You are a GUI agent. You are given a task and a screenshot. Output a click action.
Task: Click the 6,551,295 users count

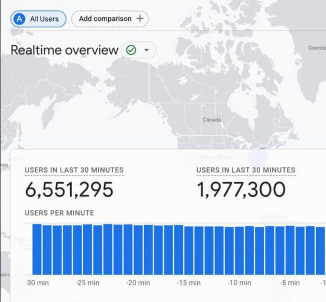click(69, 189)
